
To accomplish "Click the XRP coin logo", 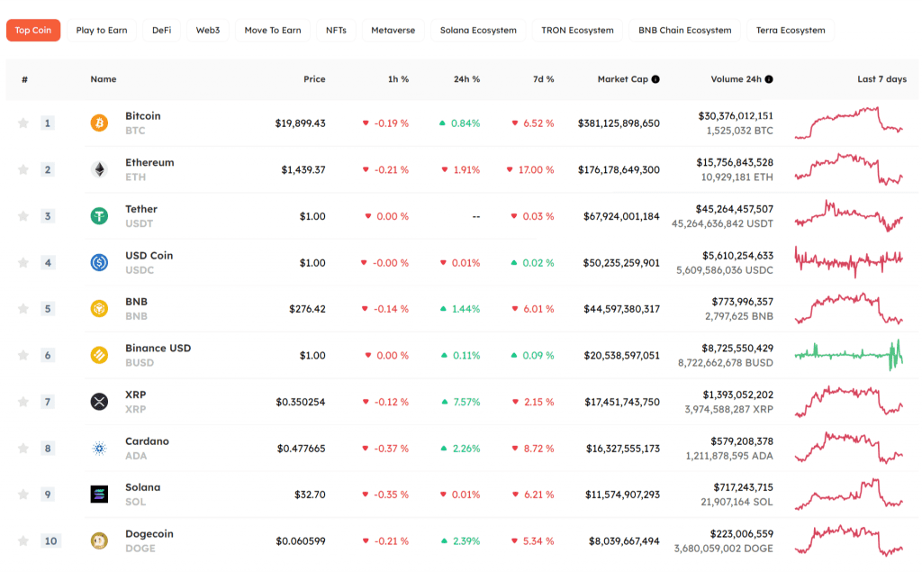I will coord(99,402).
